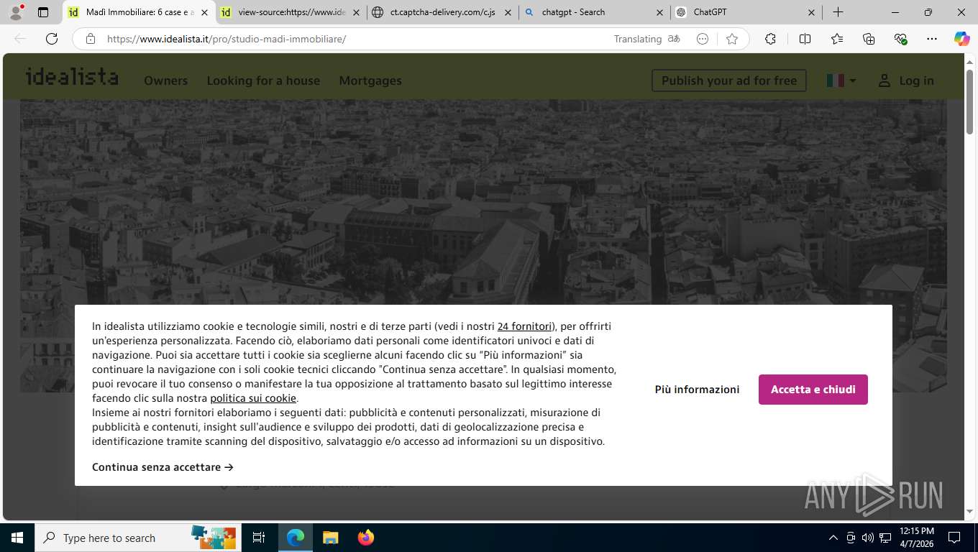
Task: Open language selector Italian flag dropdown
Action: tap(841, 80)
